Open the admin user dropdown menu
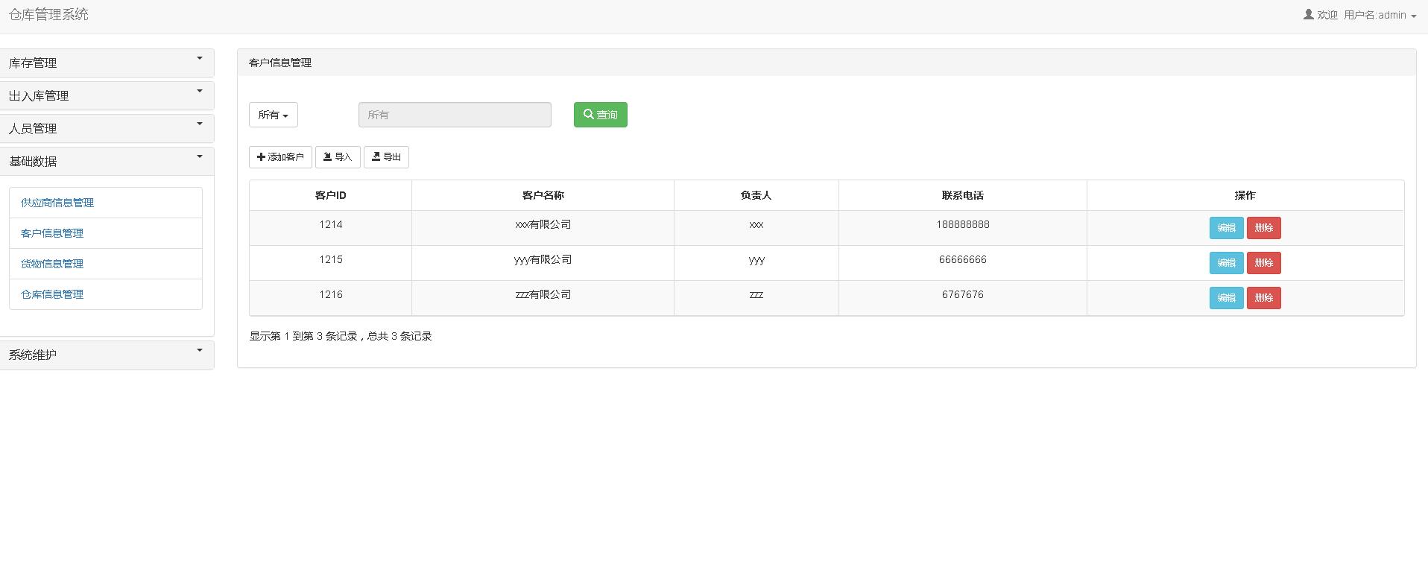The width and height of the screenshot is (1428, 561). (x=1380, y=16)
